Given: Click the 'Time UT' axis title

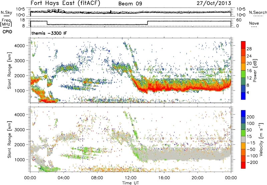Looking at the screenshot, I should (x=130, y=183).
